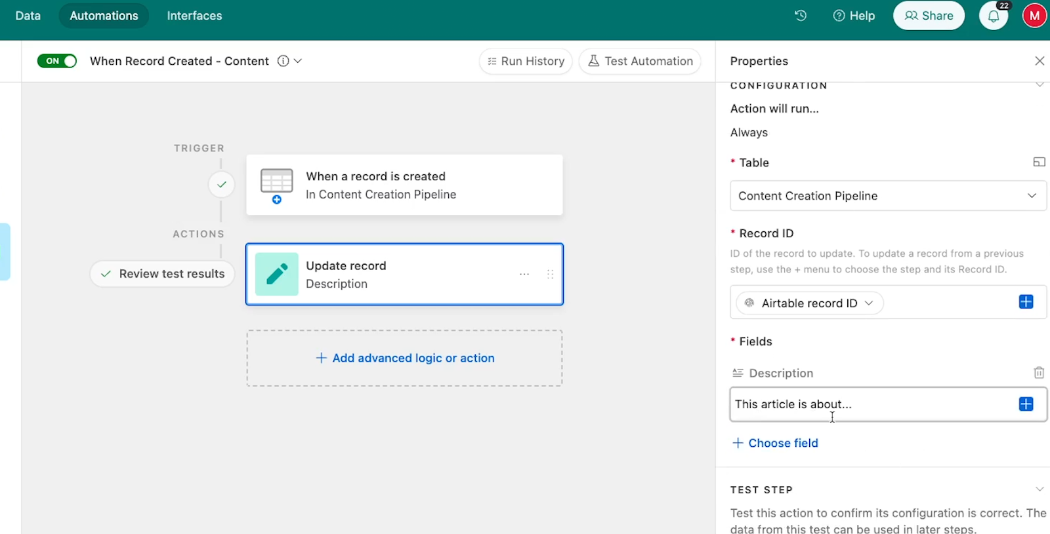This screenshot has height=534, width=1050.
Task: Click the Always run condition text
Action: (749, 132)
